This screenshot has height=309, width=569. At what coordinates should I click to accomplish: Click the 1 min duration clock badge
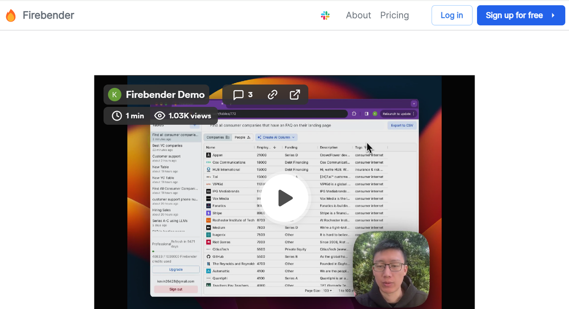click(128, 116)
